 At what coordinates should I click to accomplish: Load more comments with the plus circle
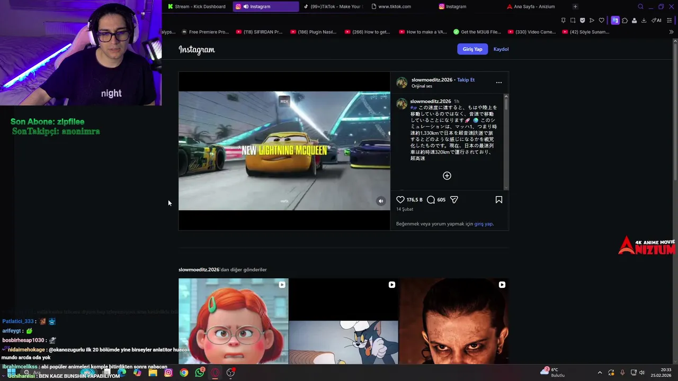(x=447, y=176)
